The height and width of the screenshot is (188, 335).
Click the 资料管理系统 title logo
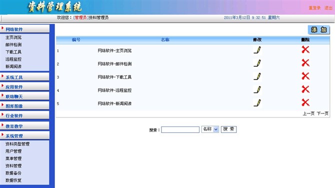55,7
